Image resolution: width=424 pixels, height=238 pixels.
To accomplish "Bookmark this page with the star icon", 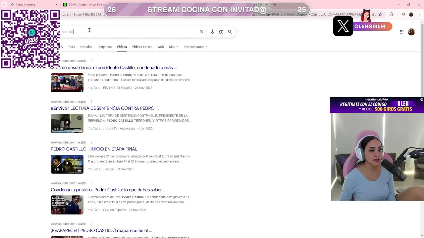I will [x=380, y=15].
